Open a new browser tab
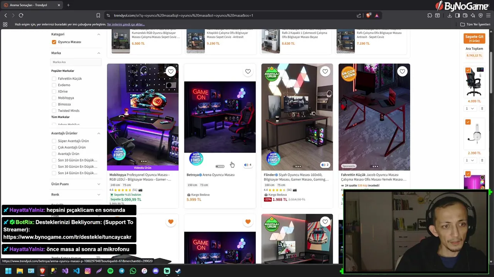Image resolution: width=494 pixels, height=277 pixels. coord(68,5)
